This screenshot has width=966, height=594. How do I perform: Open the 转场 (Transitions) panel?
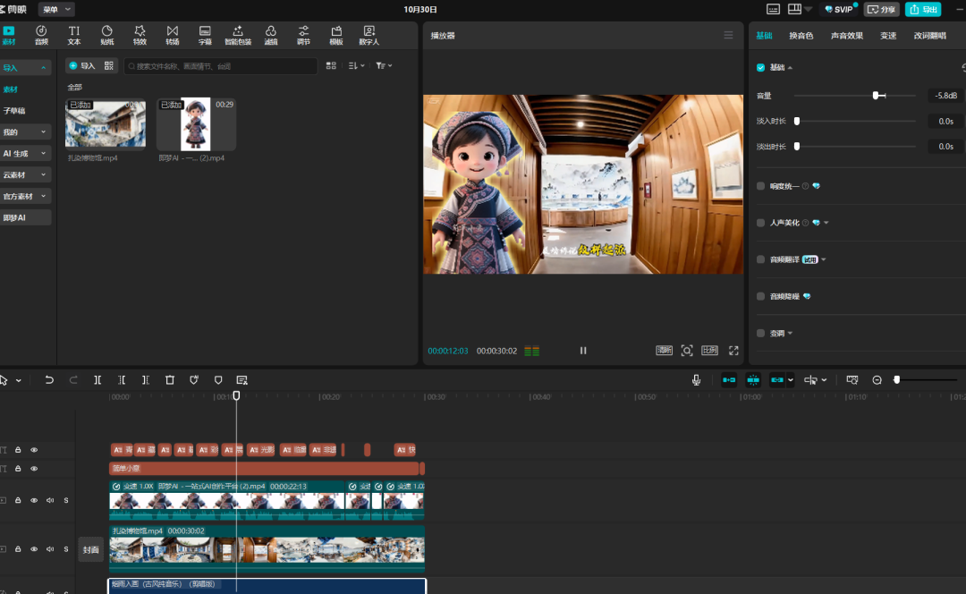point(172,35)
